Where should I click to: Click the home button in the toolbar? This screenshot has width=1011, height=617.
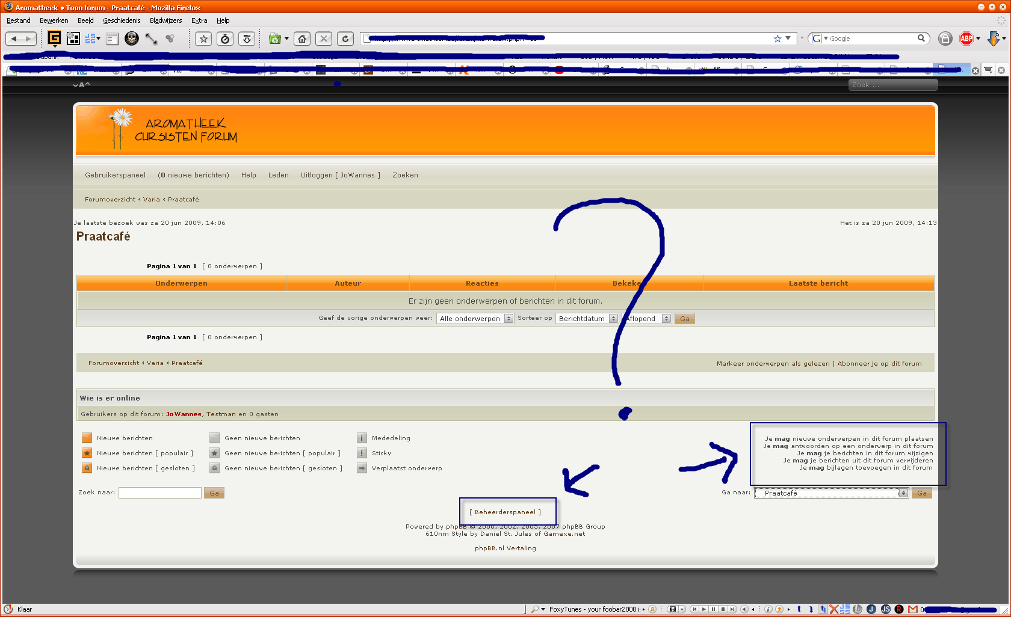pyautogui.click(x=302, y=39)
